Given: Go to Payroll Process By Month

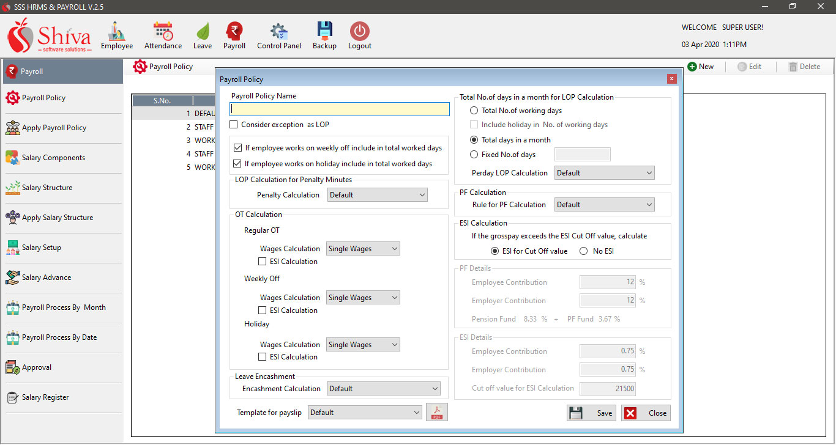Looking at the screenshot, I should [x=64, y=307].
